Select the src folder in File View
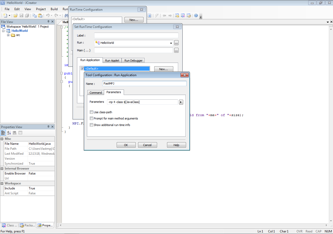Viewport: 333px width, 234px height. (18, 35)
